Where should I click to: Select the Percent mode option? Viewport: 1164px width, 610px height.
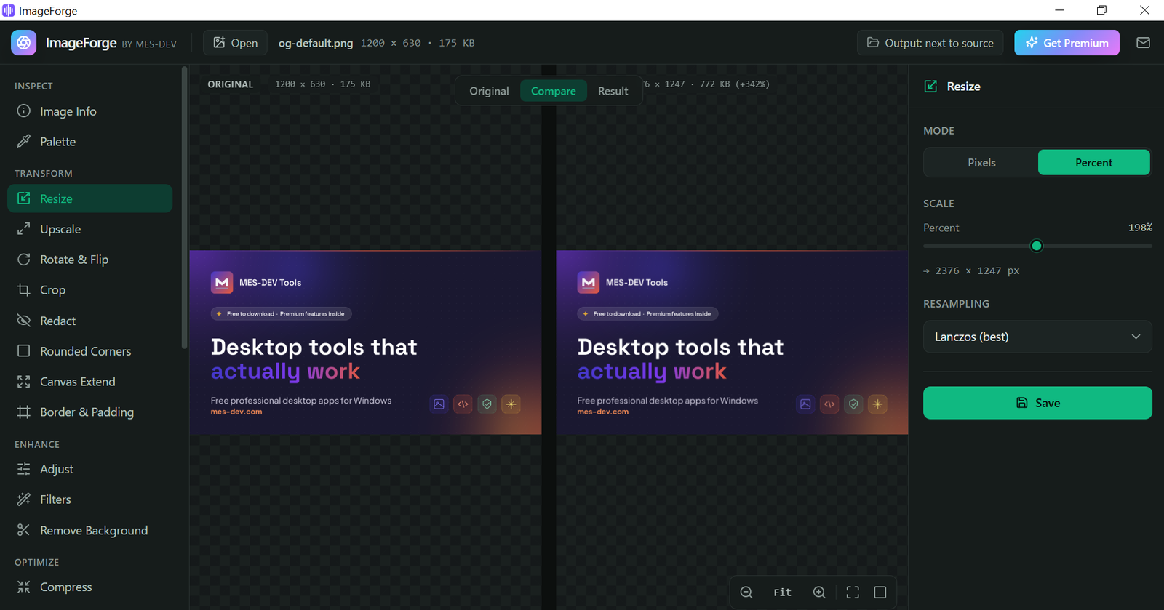1093,163
